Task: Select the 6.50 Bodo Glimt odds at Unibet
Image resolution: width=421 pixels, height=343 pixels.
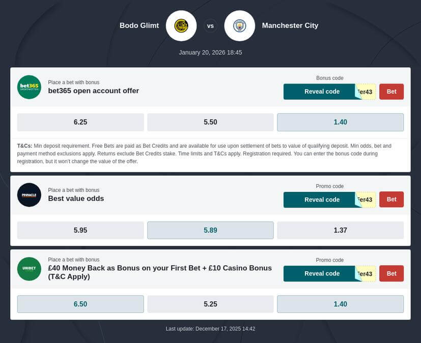Action: (x=80, y=304)
